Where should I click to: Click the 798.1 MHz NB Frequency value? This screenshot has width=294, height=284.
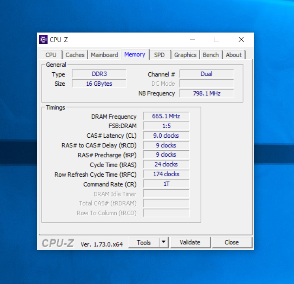[207, 93]
